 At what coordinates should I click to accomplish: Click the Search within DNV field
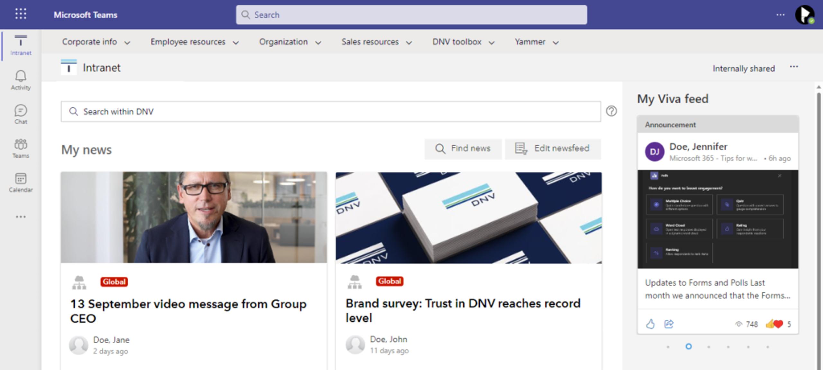coord(330,112)
